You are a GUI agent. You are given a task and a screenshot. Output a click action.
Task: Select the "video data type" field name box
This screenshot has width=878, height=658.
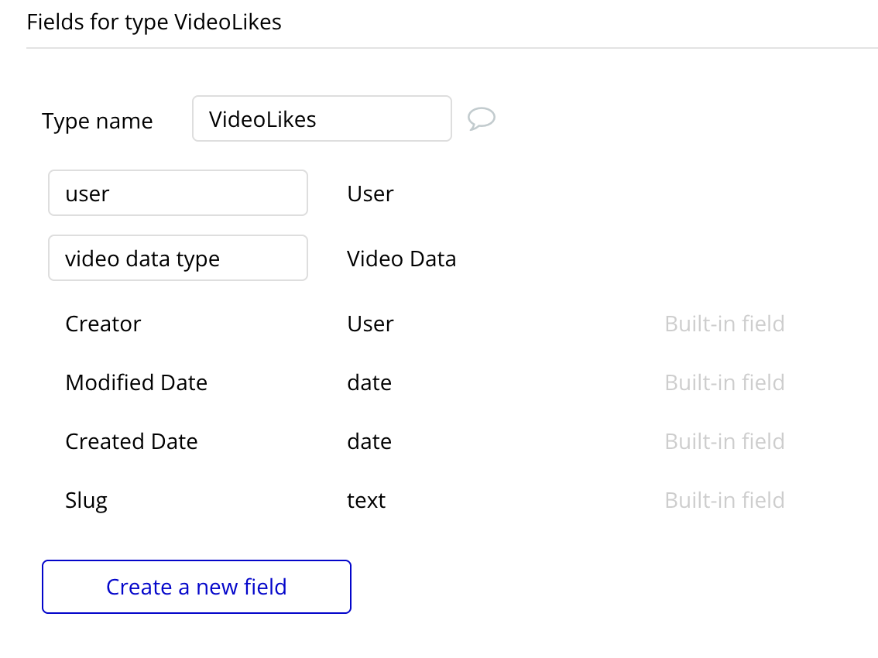(178, 259)
